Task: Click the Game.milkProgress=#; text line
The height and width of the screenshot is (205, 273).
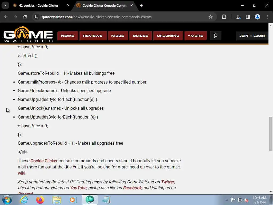Action: click(82, 82)
